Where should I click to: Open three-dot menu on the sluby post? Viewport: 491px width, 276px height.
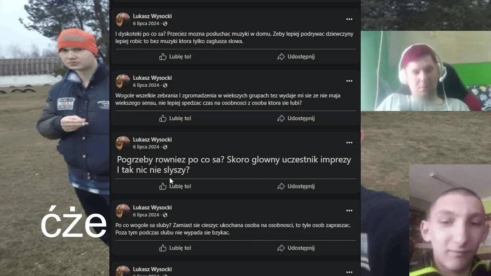[349, 210]
